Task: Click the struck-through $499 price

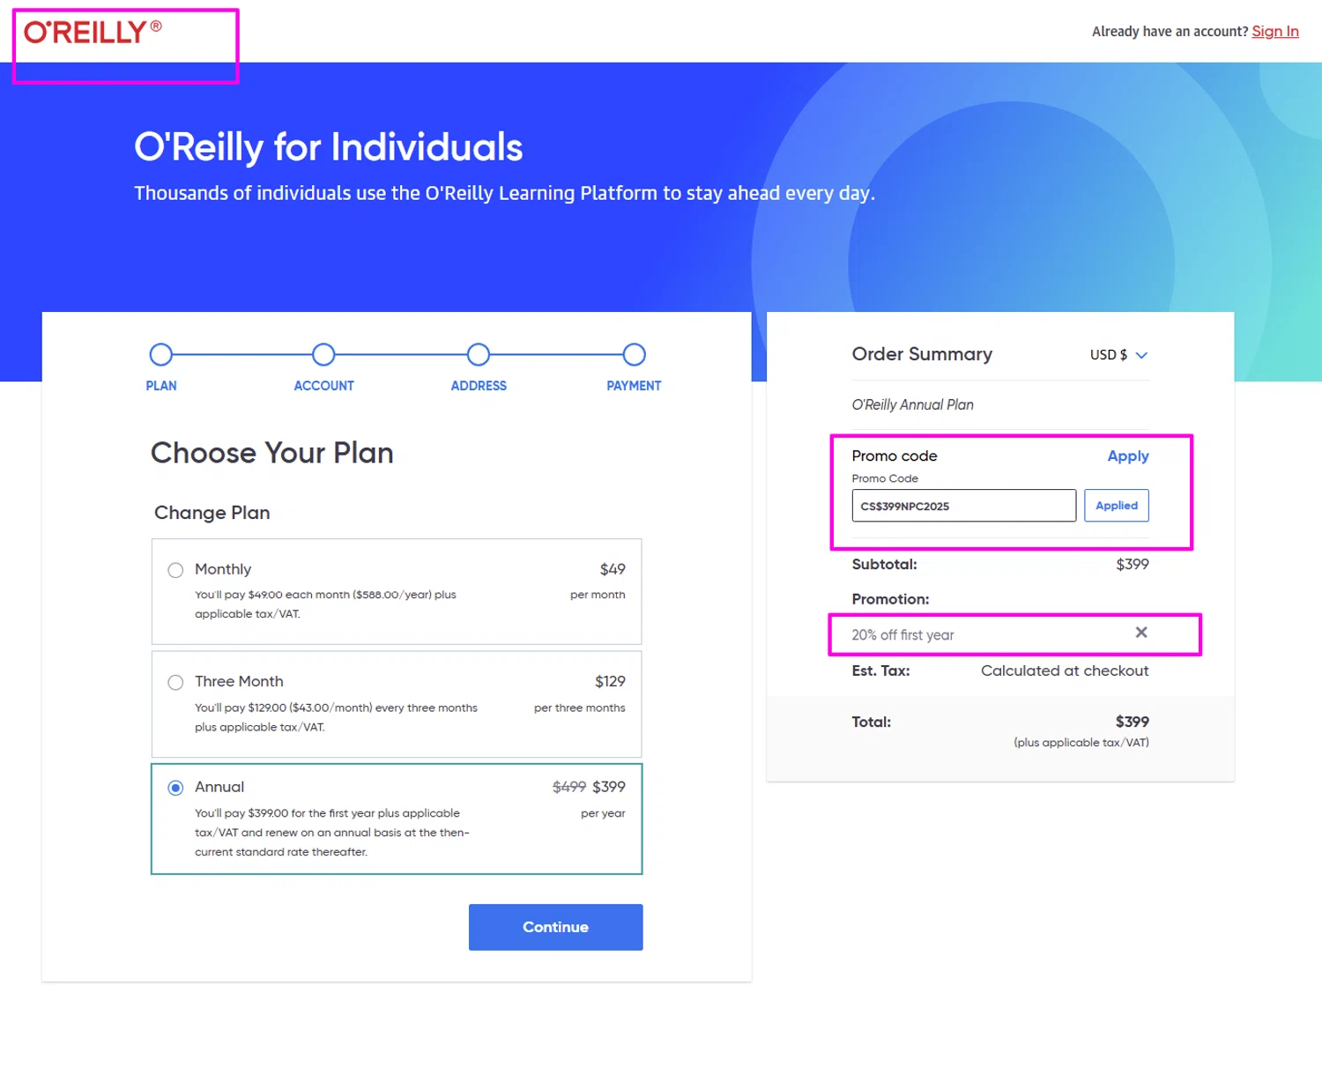Action: click(569, 787)
